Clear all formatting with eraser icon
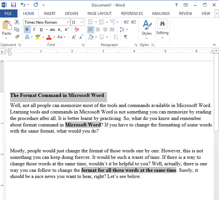Image resolution: width=219 pixels, height=200 pixels. (77, 29)
